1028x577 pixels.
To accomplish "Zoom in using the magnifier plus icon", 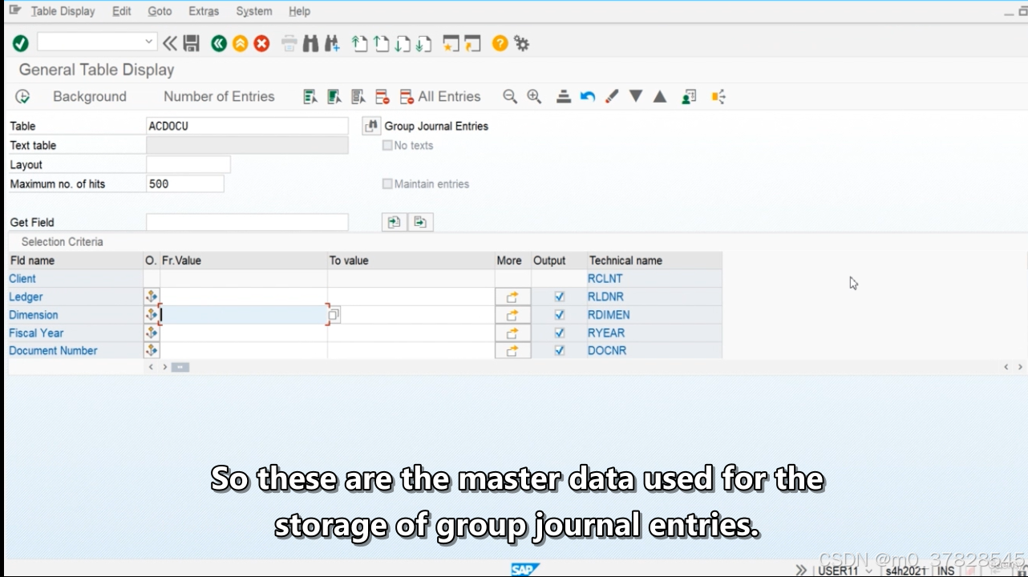I will pos(534,96).
